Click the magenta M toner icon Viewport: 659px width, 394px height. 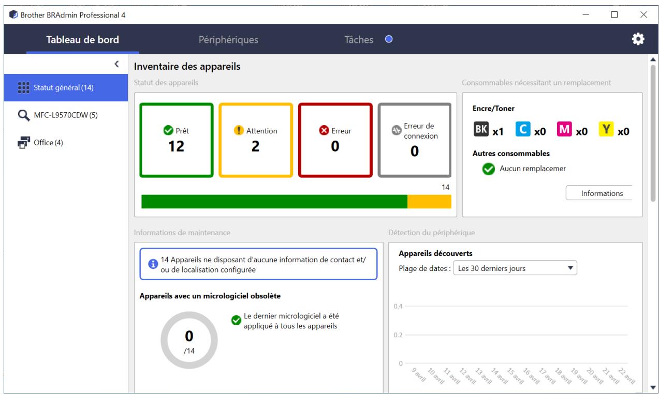pyautogui.click(x=564, y=129)
